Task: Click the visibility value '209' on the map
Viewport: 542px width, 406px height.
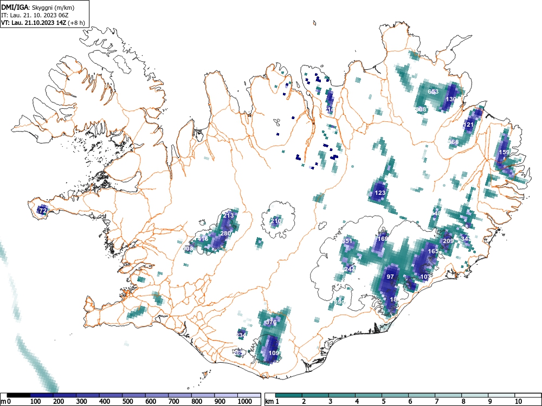Action: pos(448,241)
